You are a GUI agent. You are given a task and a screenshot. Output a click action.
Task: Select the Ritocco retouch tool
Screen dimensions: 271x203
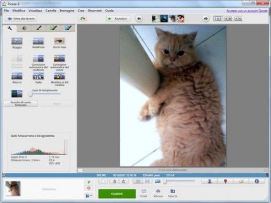(x=17, y=78)
